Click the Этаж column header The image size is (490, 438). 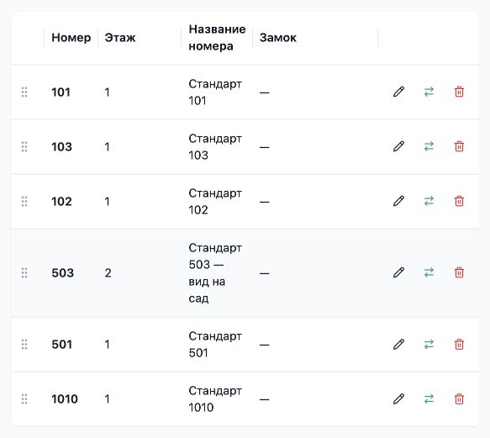120,38
